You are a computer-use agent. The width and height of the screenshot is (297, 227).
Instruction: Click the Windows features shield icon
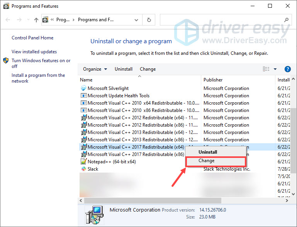point(6,60)
